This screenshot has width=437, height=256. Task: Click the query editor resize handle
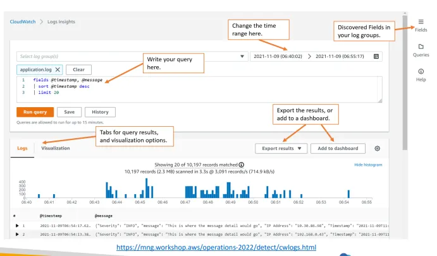380,101
